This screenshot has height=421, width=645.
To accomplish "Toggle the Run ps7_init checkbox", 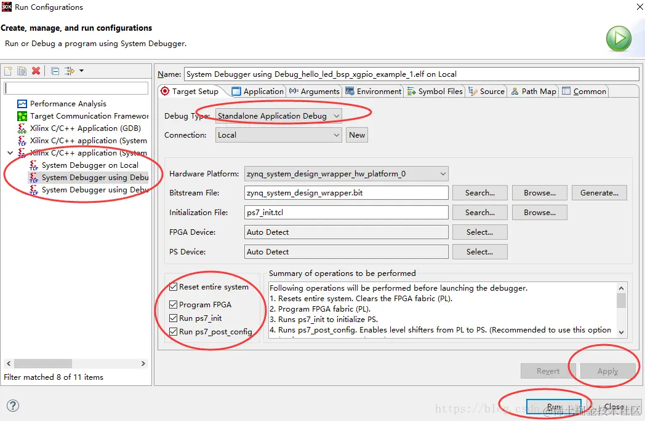I will (173, 318).
